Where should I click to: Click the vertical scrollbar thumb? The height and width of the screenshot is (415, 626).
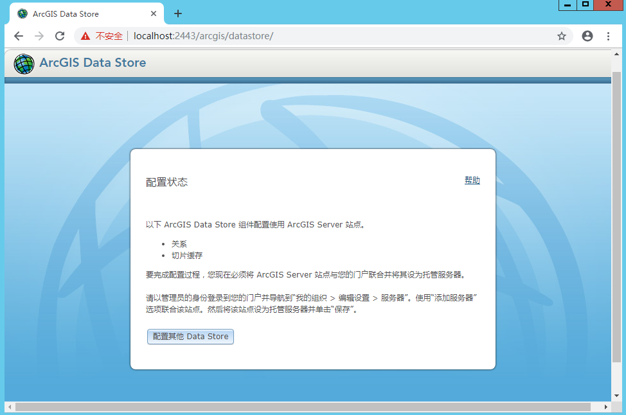tap(616, 218)
